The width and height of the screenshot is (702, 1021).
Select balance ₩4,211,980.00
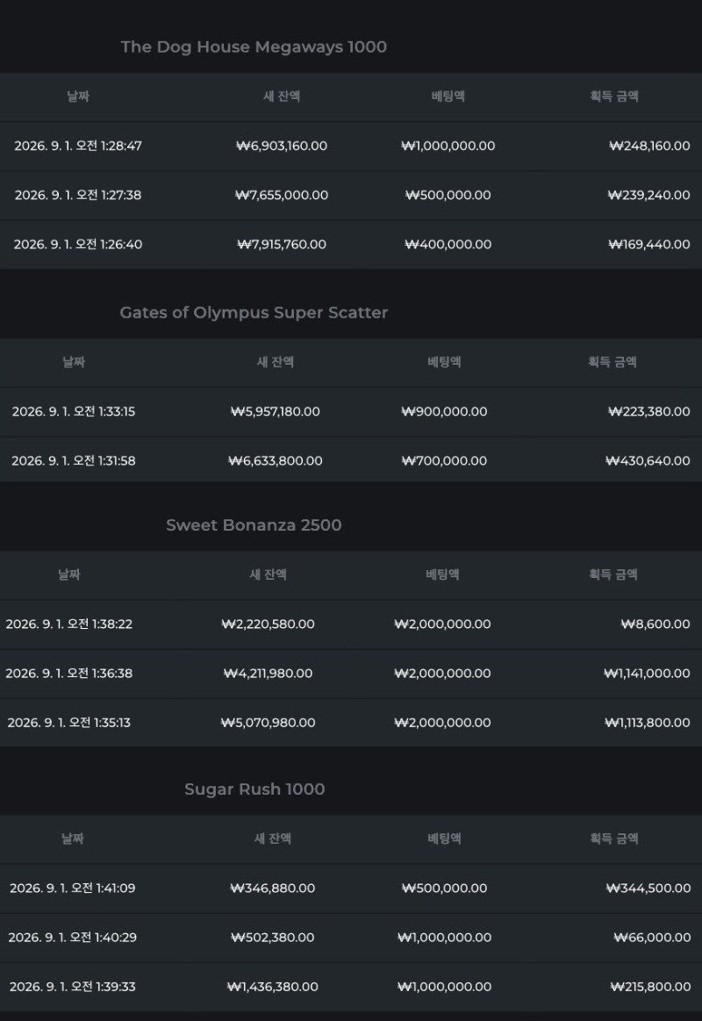click(268, 674)
